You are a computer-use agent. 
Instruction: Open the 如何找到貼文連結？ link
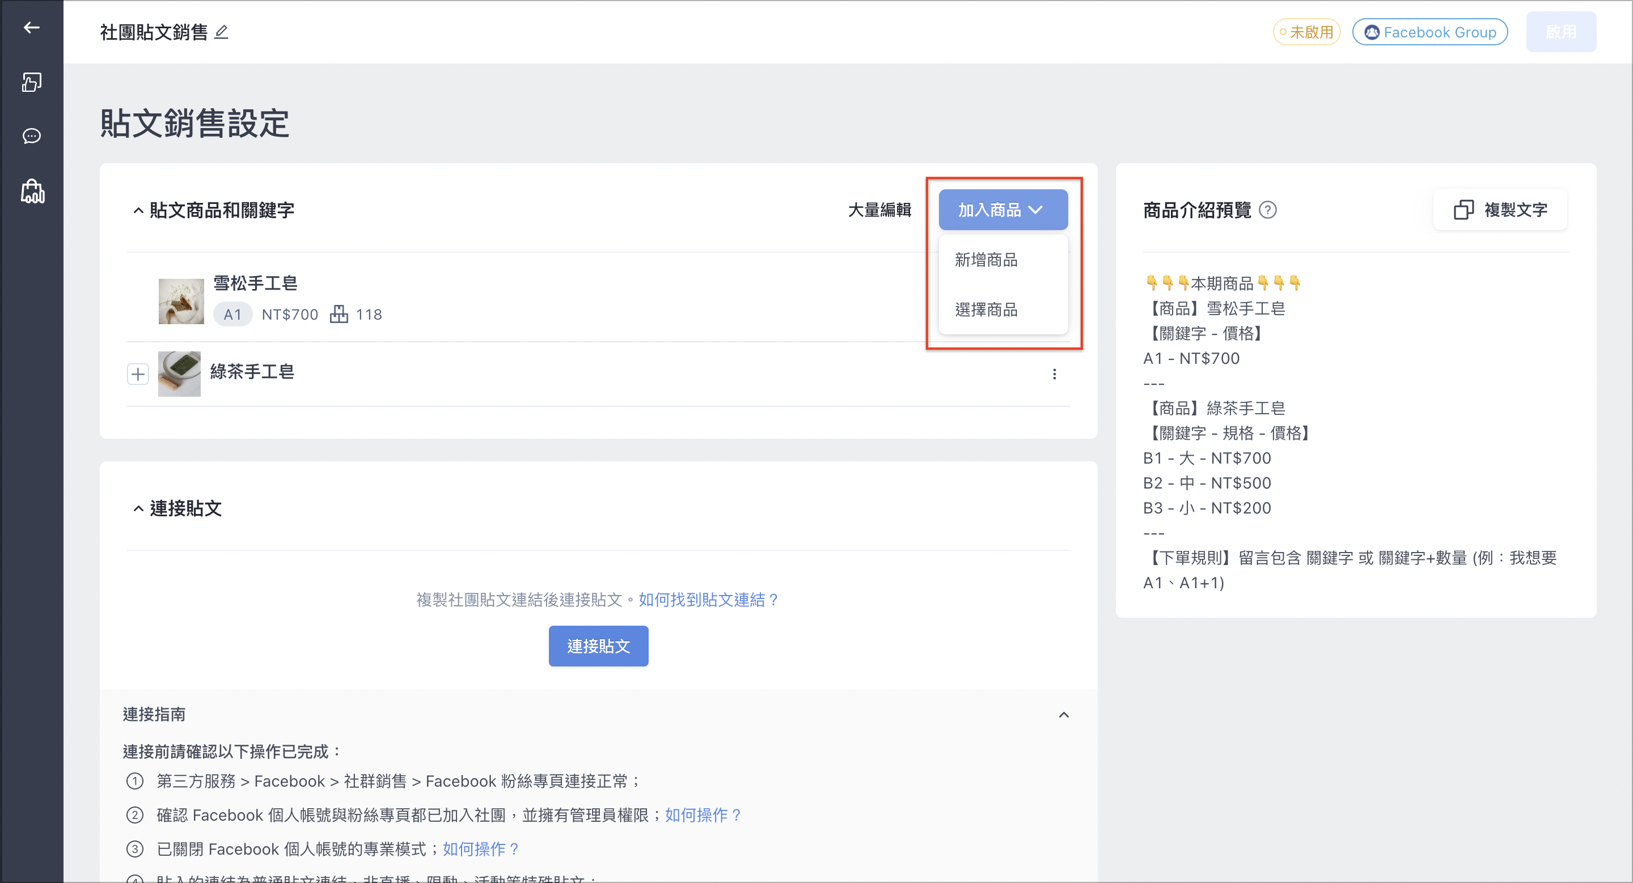coord(709,600)
